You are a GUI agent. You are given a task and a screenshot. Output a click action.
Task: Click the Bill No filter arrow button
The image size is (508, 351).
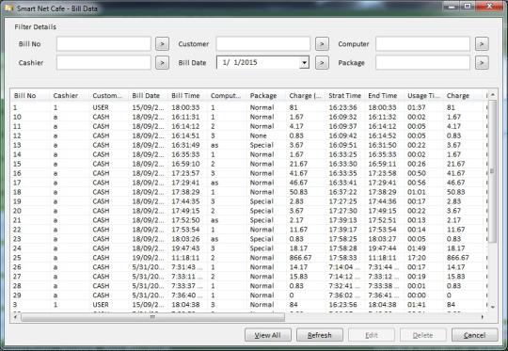tap(162, 43)
